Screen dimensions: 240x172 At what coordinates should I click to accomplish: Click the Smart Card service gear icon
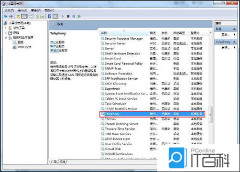(x=102, y=58)
